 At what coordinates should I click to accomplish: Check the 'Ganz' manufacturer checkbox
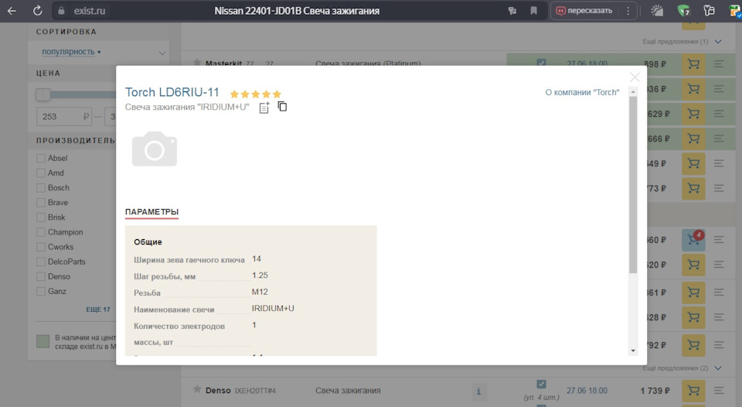coord(41,292)
